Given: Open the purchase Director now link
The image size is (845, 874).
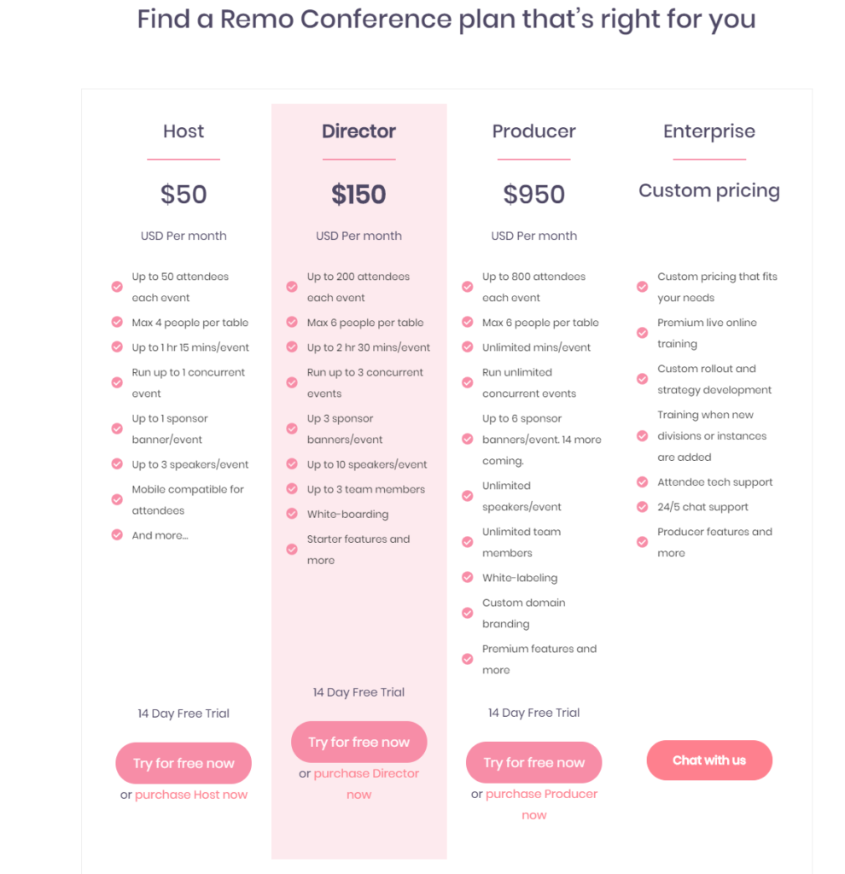Looking at the screenshot, I should click(366, 784).
